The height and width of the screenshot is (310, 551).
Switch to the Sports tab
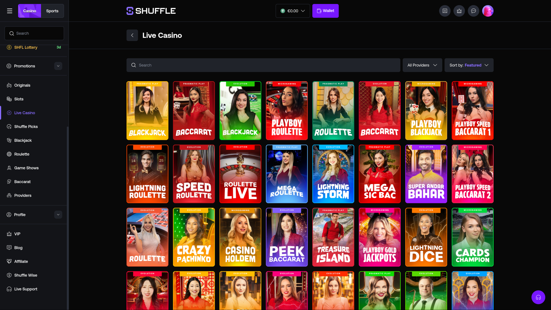(x=52, y=11)
